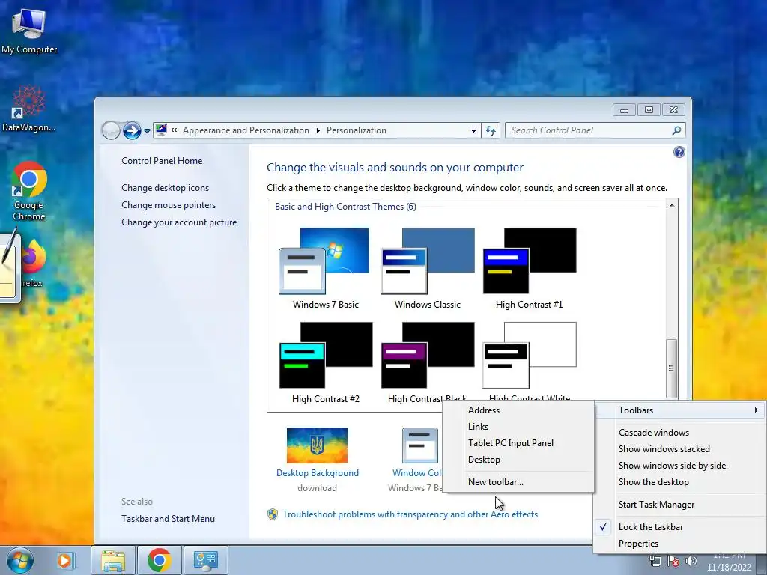Screen dimensions: 767x575
Task: Refresh the Control Panel address bar
Action: click(x=491, y=130)
